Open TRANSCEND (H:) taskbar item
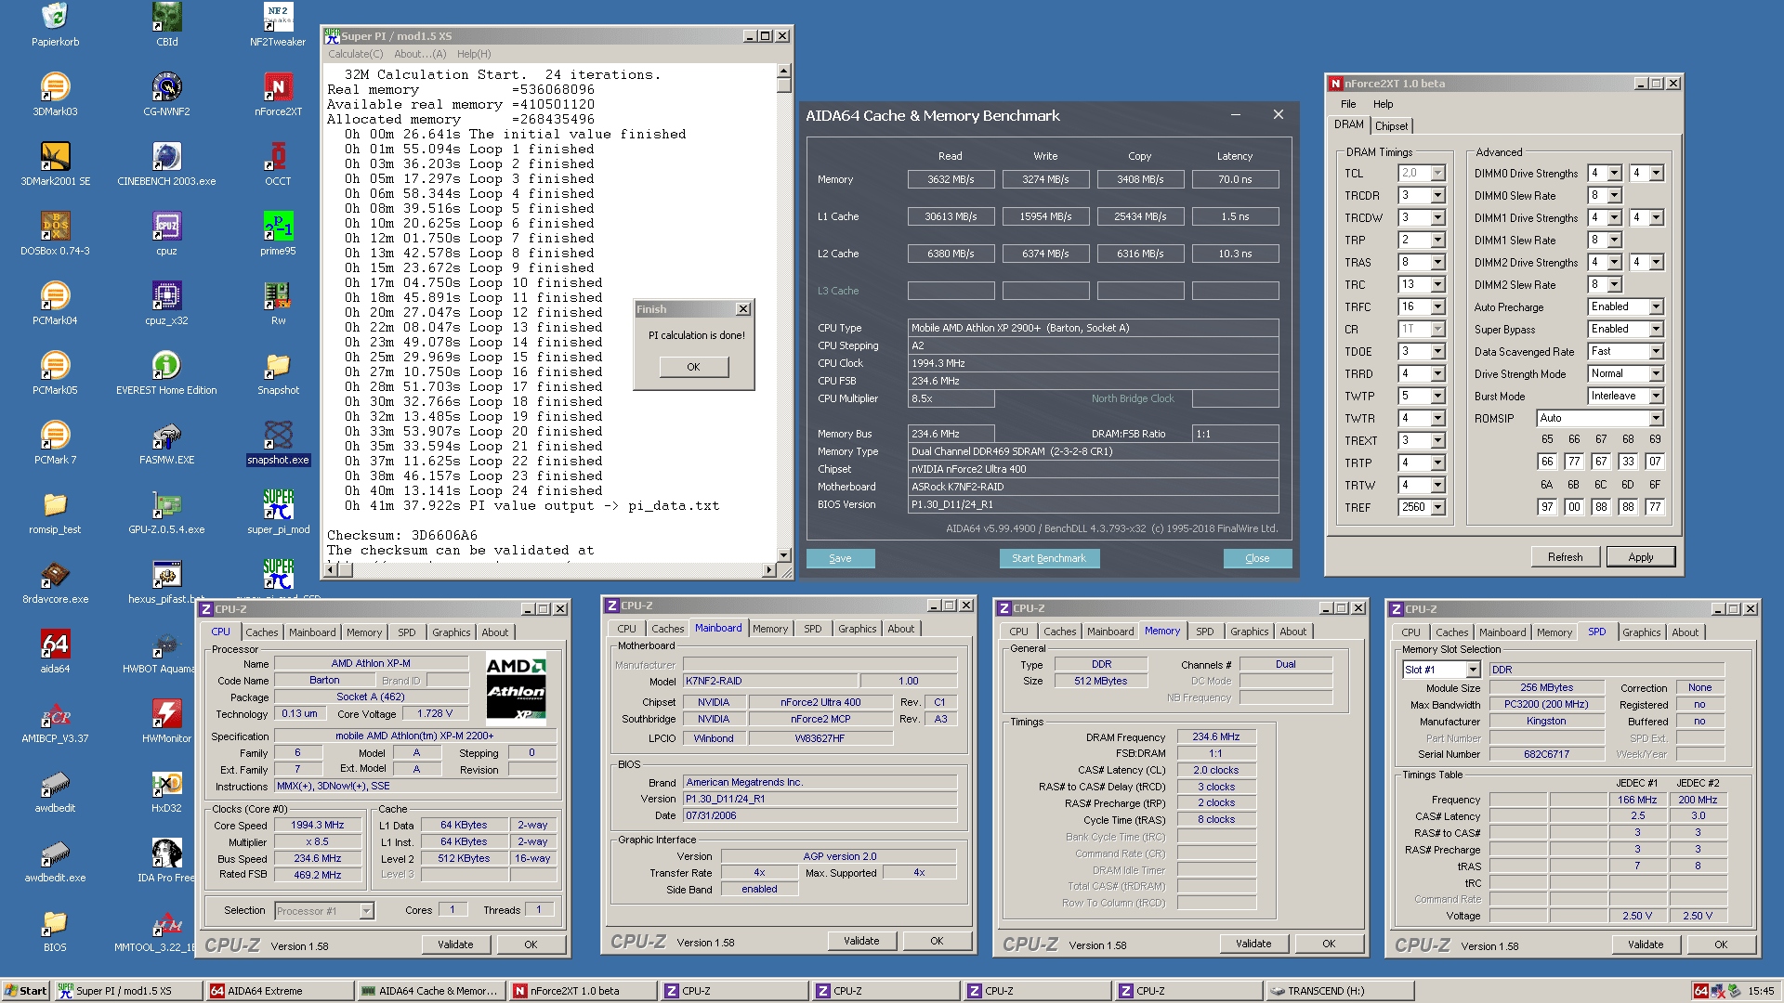This screenshot has width=1784, height=1003. [x=1338, y=991]
